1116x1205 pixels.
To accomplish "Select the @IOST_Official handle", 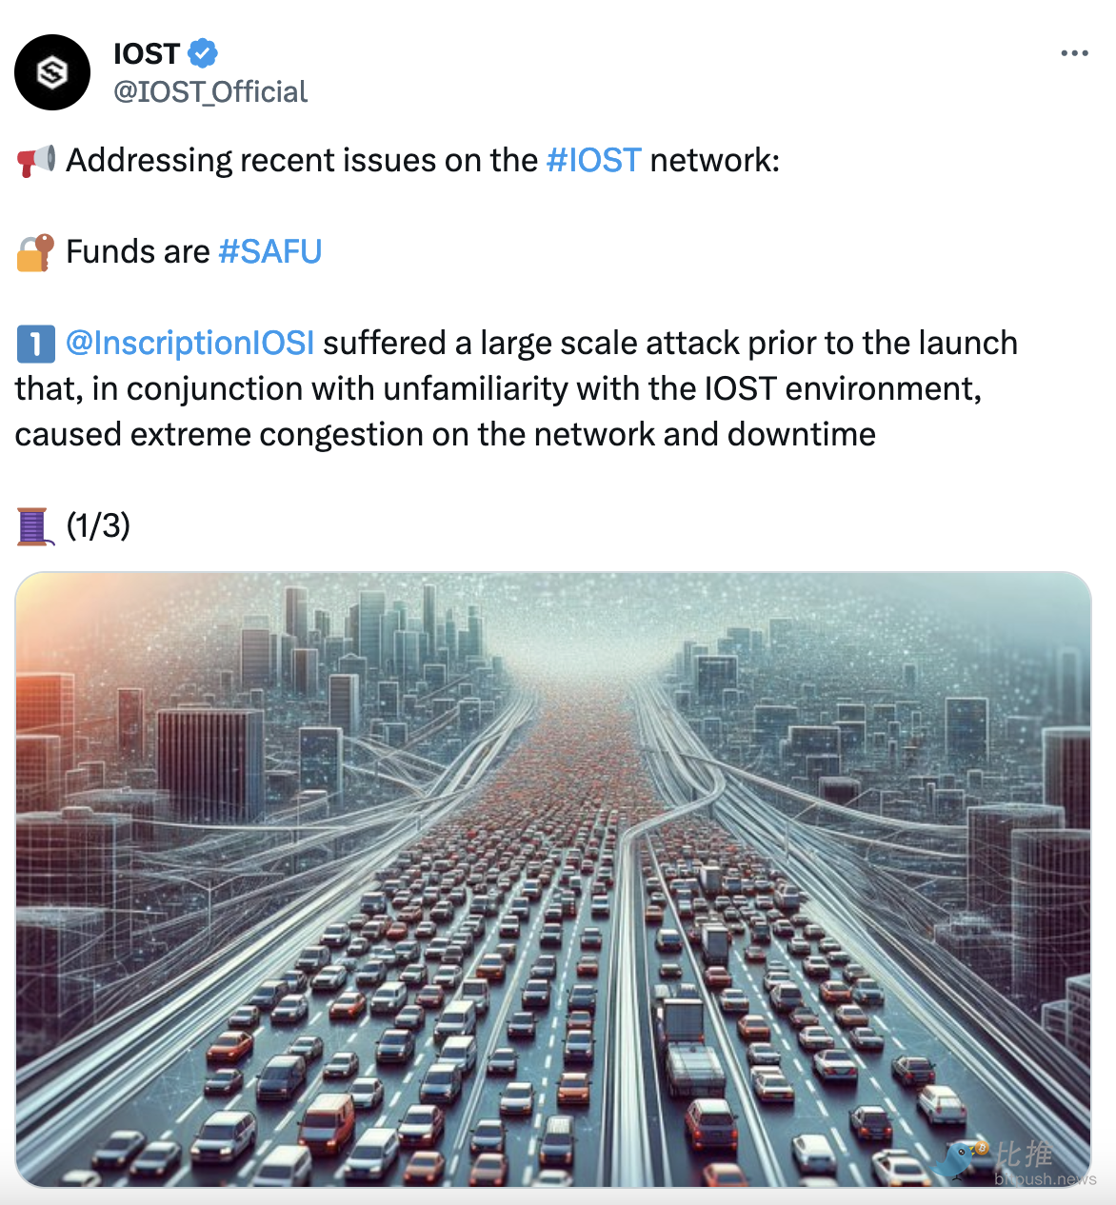I will (210, 91).
